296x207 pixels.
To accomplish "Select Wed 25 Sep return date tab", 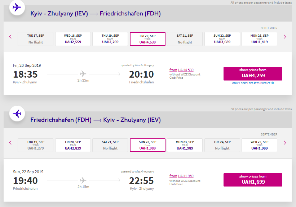I will [x=259, y=145].
